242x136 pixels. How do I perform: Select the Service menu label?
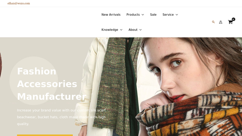point(168,15)
